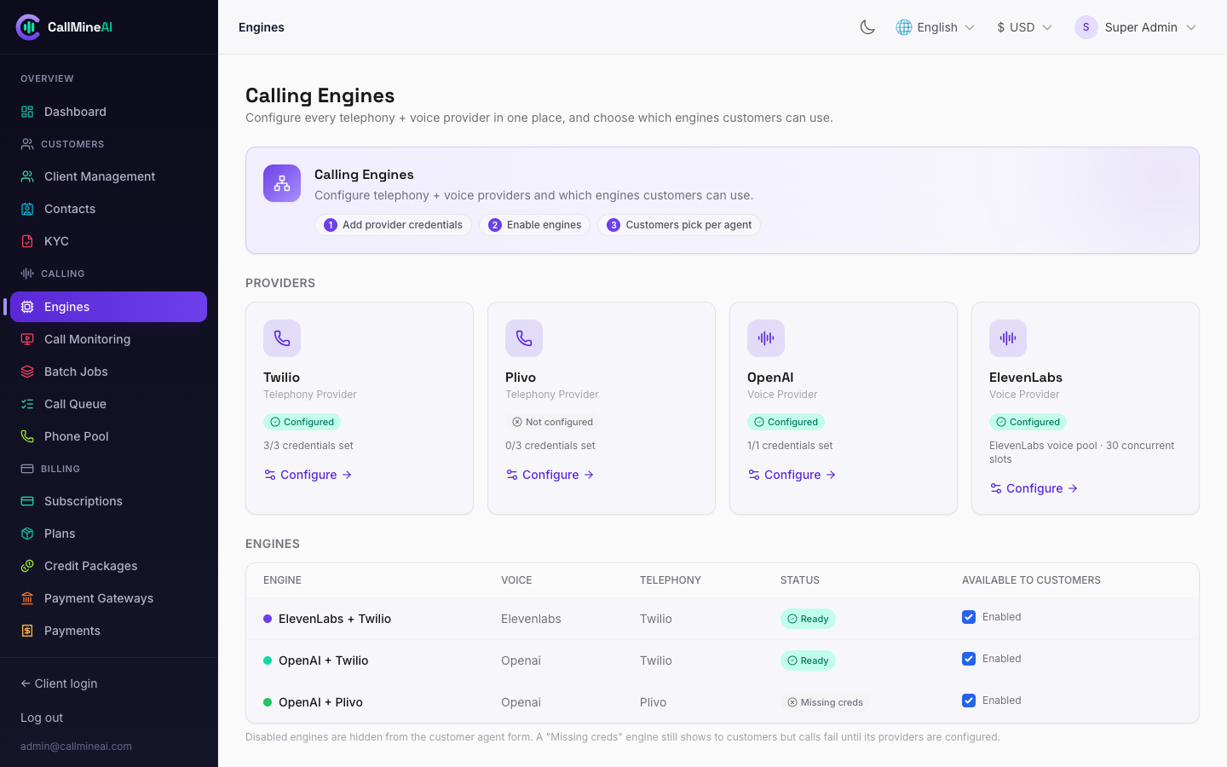
Task: Go to Client Management page
Action: (109, 176)
